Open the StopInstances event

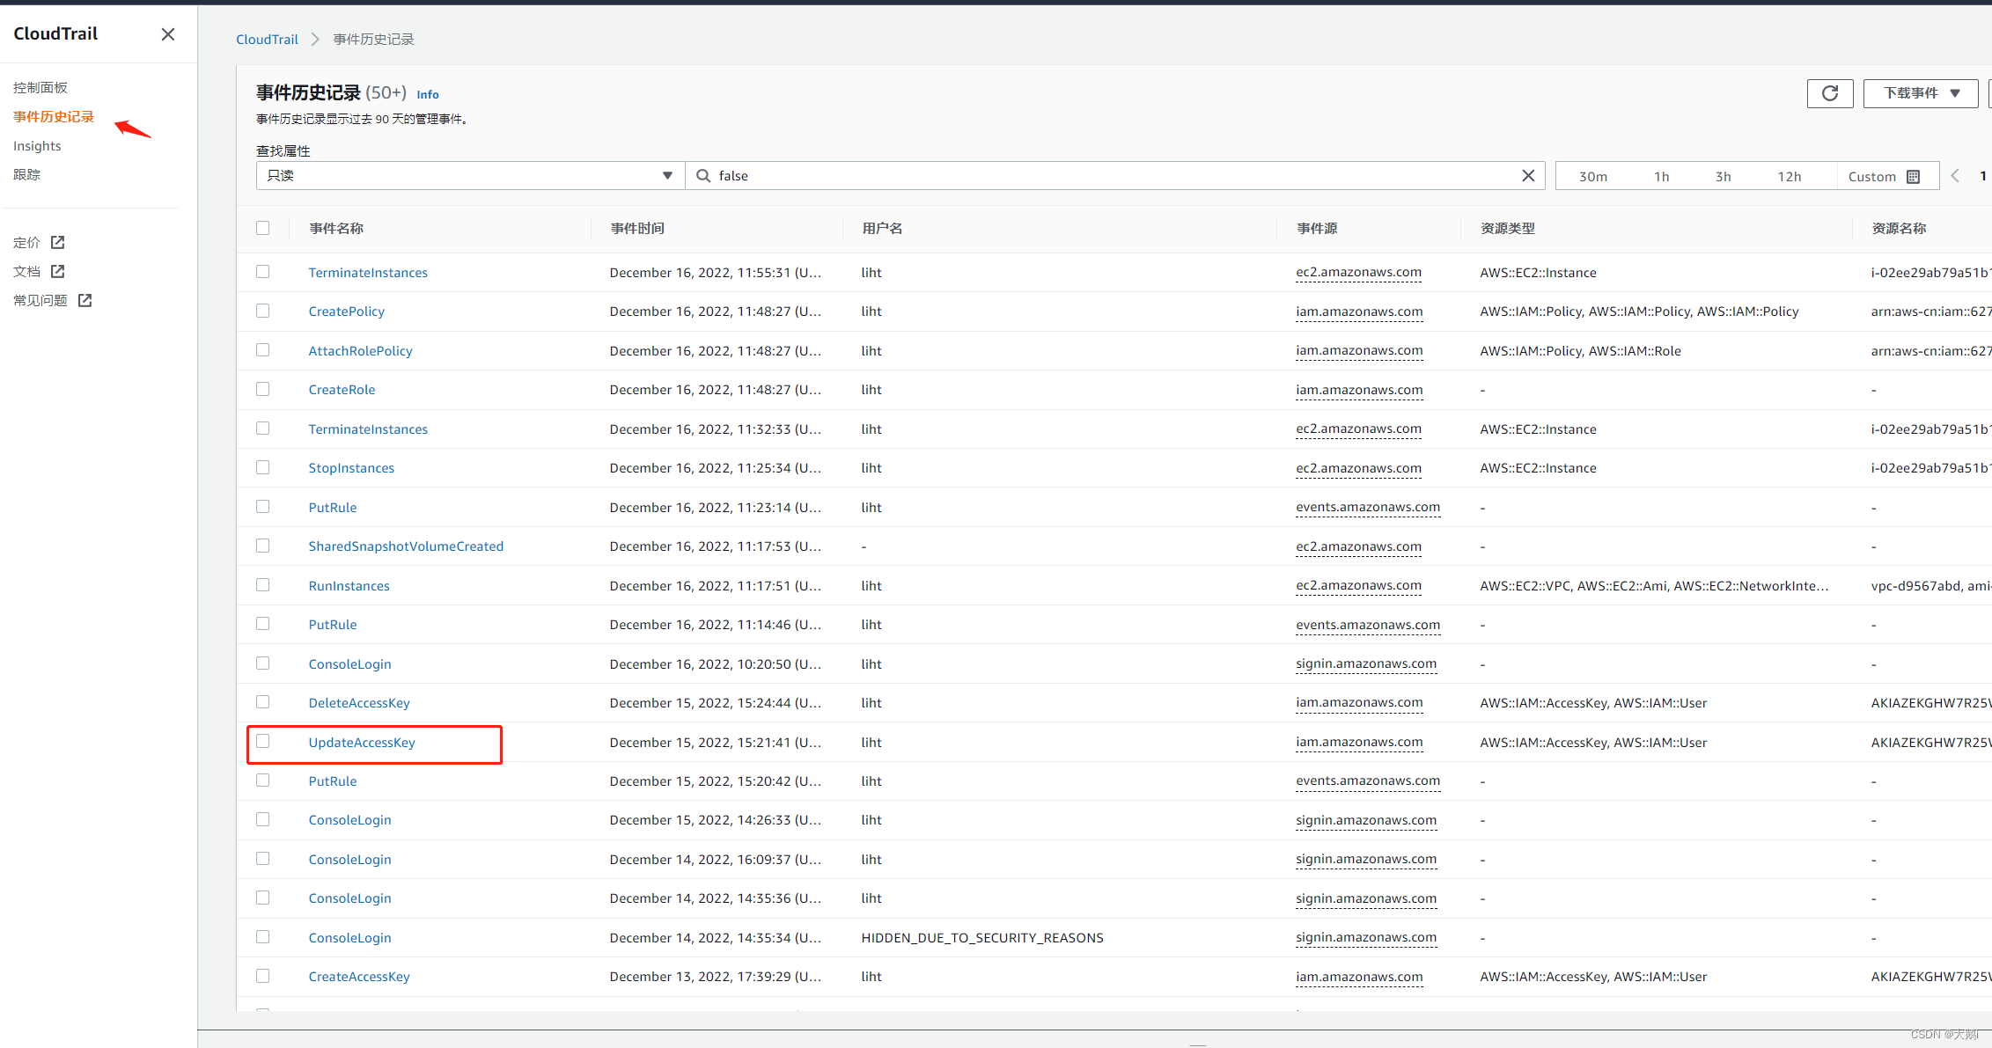(x=351, y=468)
